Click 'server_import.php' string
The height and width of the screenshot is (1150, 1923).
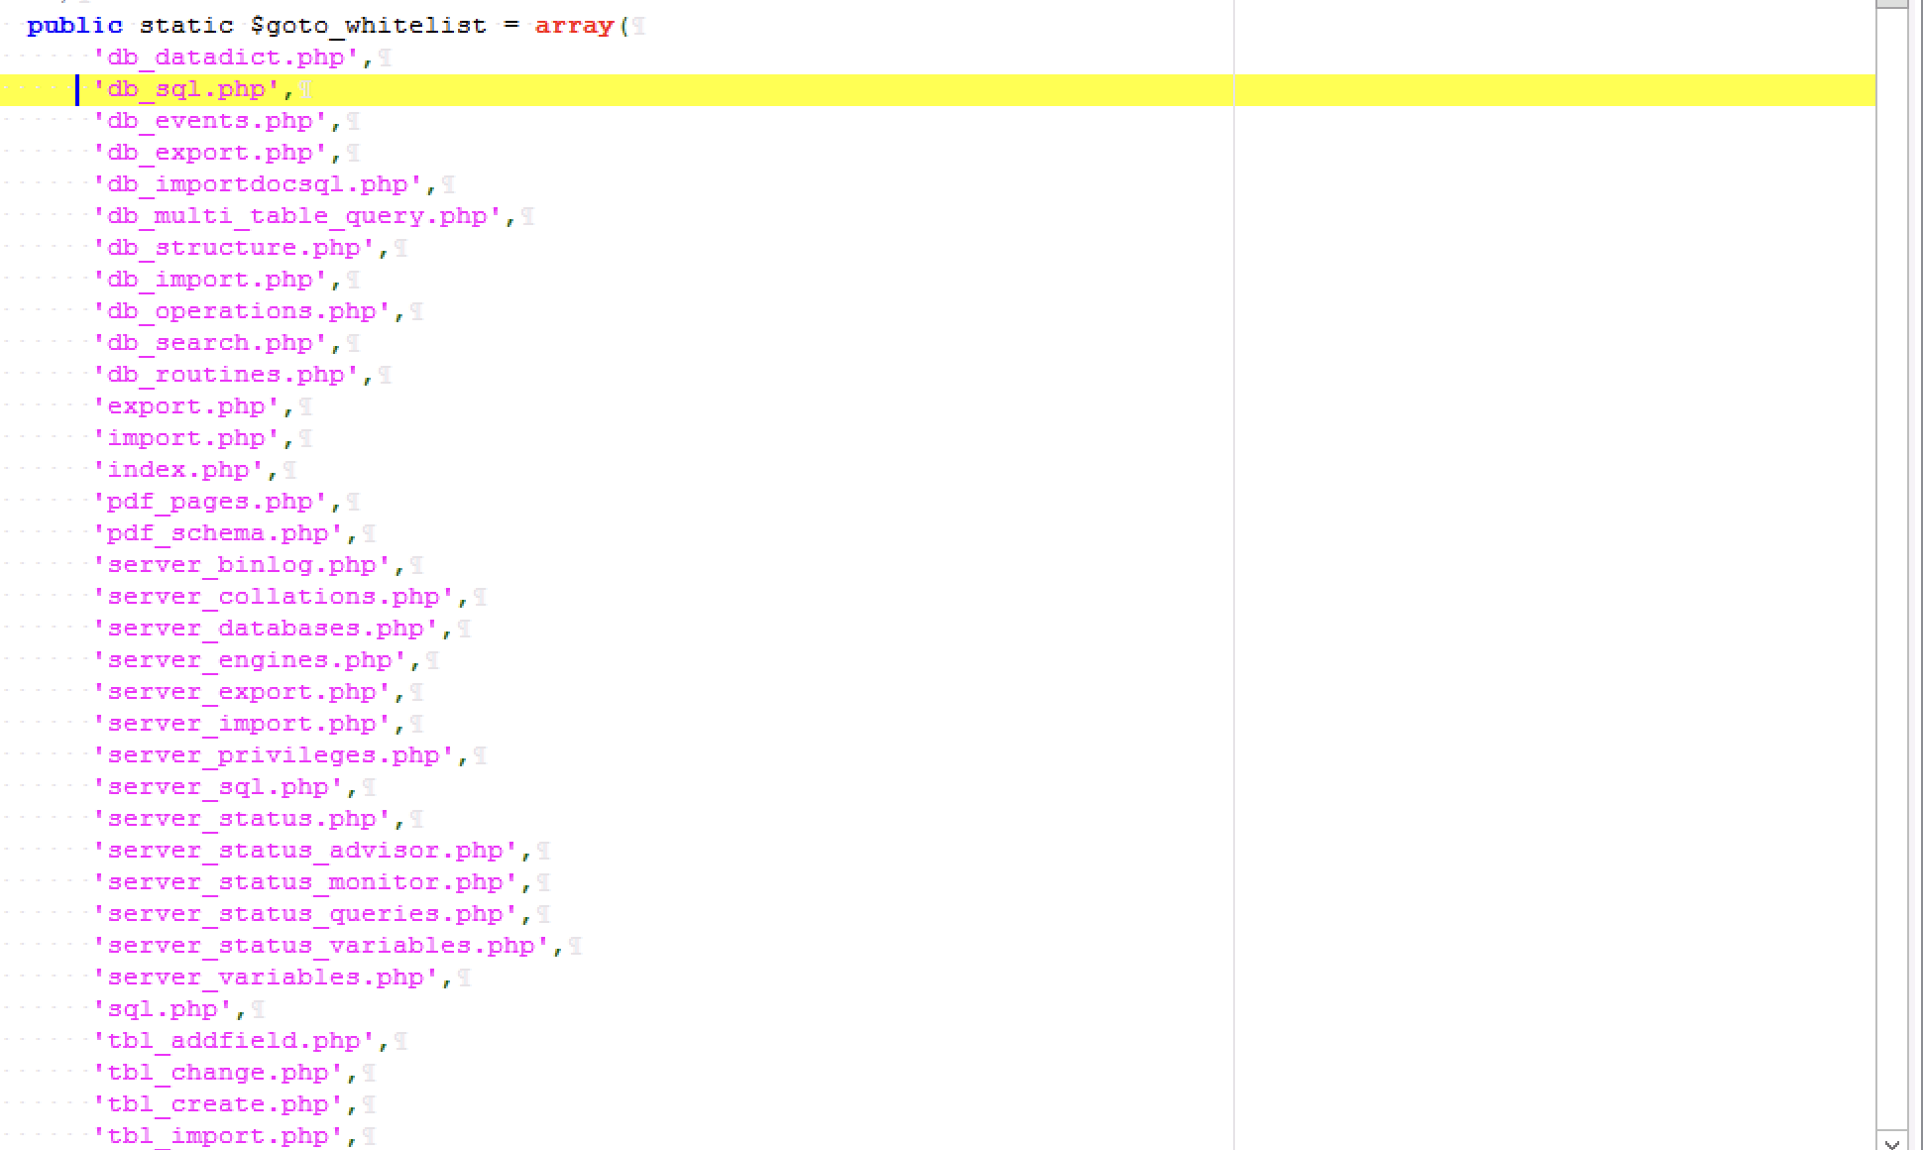point(242,724)
